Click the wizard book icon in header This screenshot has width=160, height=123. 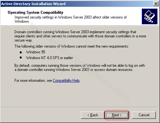tap(149, 17)
